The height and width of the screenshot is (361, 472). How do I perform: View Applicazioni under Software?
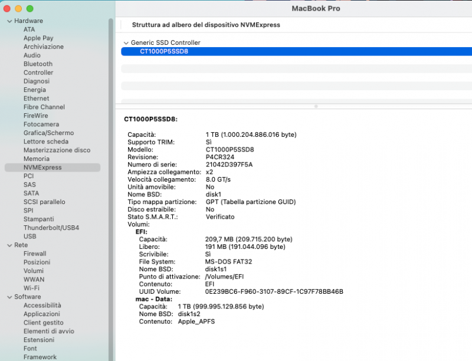click(x=39, y=314)
